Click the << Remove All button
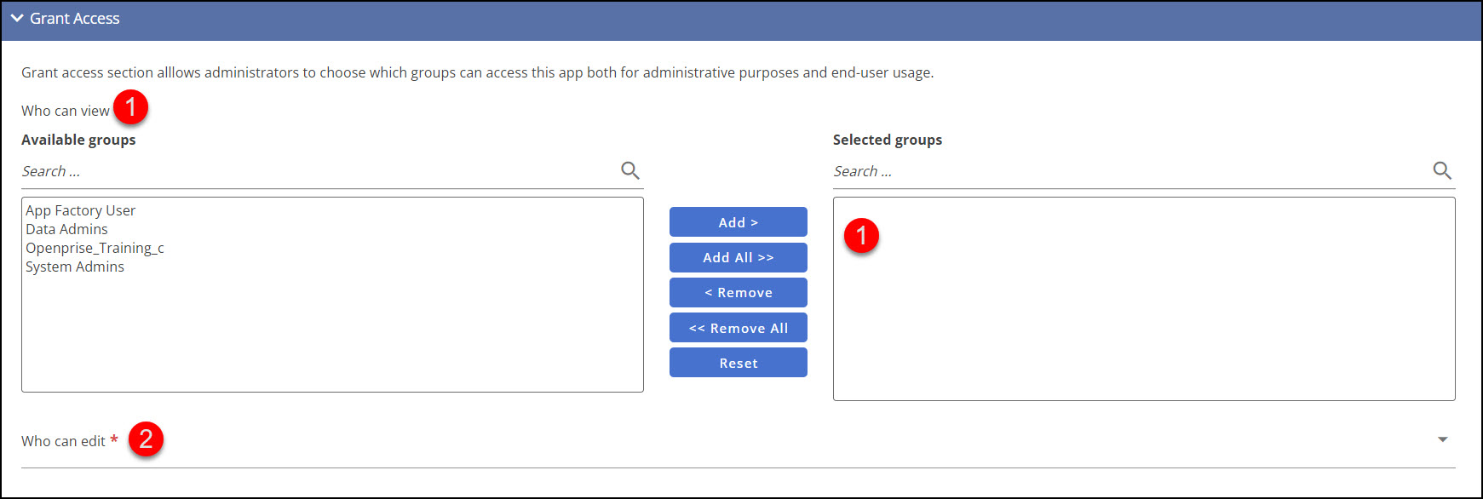 [x=739, y=328]
